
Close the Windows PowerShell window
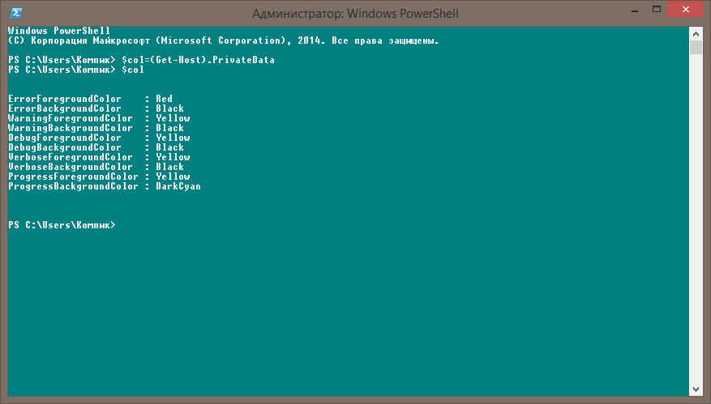(686, 10)
